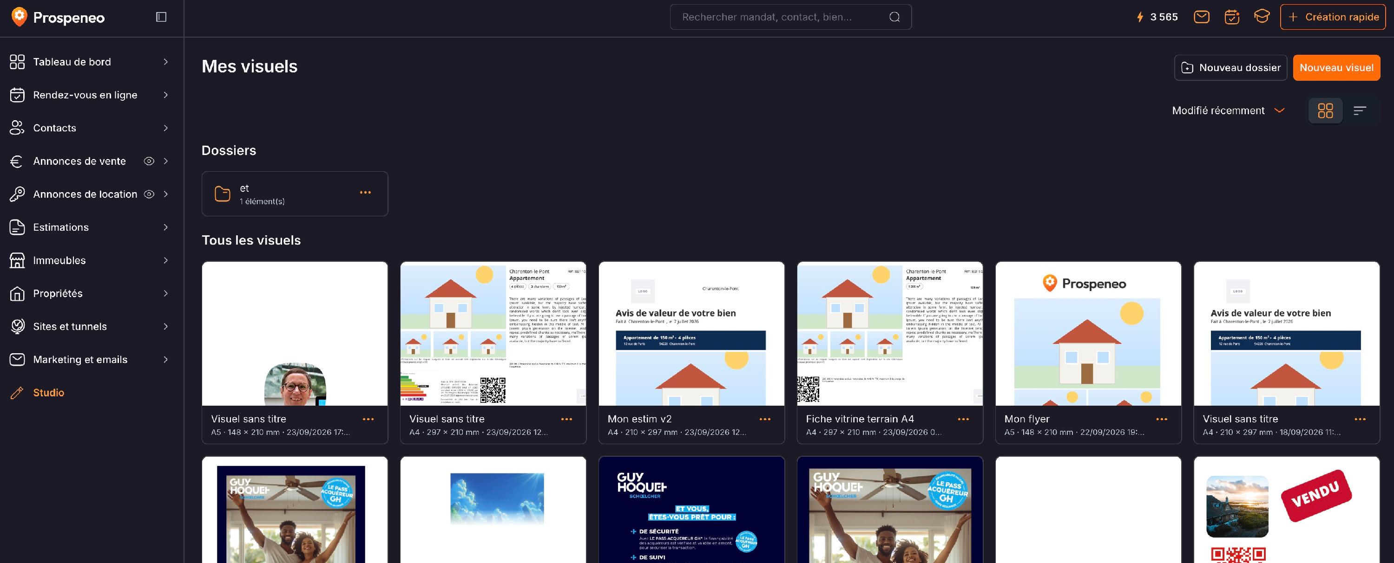
Task: Click the 'Fiche vitrine terrain A4' title text
Action: click(x=859, y=419)
